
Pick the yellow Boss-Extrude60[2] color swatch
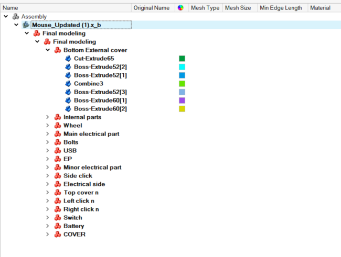[182, 109]
